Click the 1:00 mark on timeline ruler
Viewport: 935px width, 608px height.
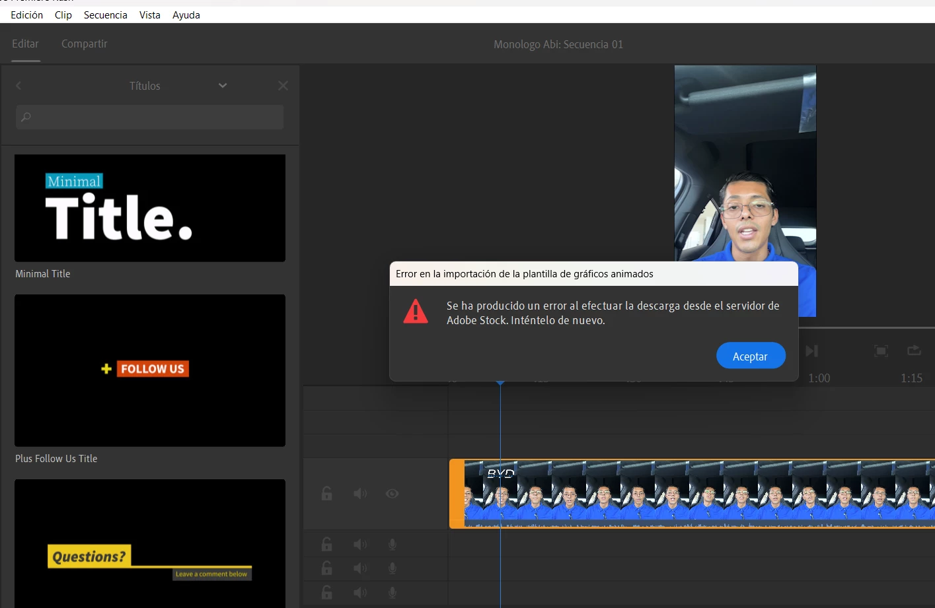[819, 378]
